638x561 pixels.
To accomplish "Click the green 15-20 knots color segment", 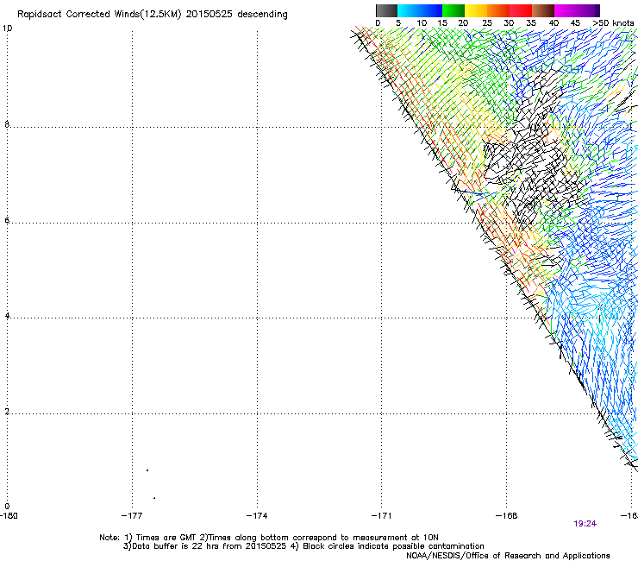I will pos(453,10).
